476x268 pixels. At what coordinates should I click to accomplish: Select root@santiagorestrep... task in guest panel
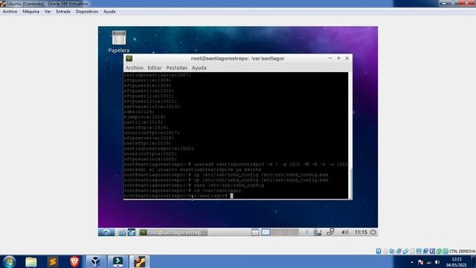click(173, 232)
